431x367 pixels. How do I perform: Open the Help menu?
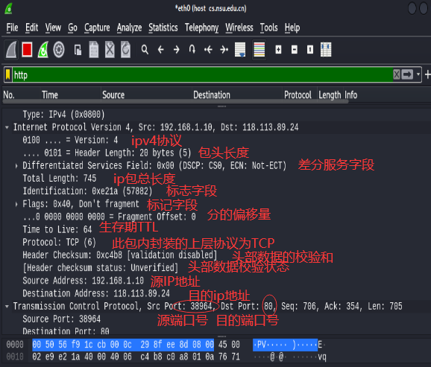tap(292, 28)
